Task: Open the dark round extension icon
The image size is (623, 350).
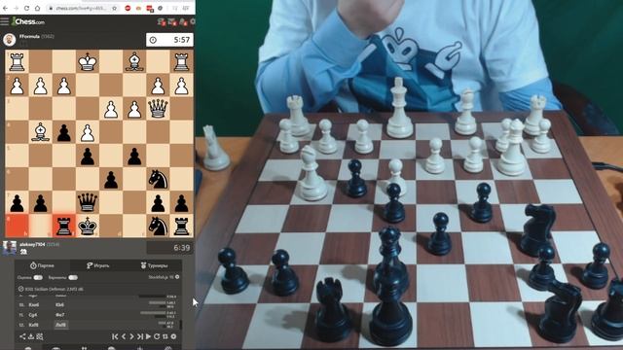Action: [160, 8]
